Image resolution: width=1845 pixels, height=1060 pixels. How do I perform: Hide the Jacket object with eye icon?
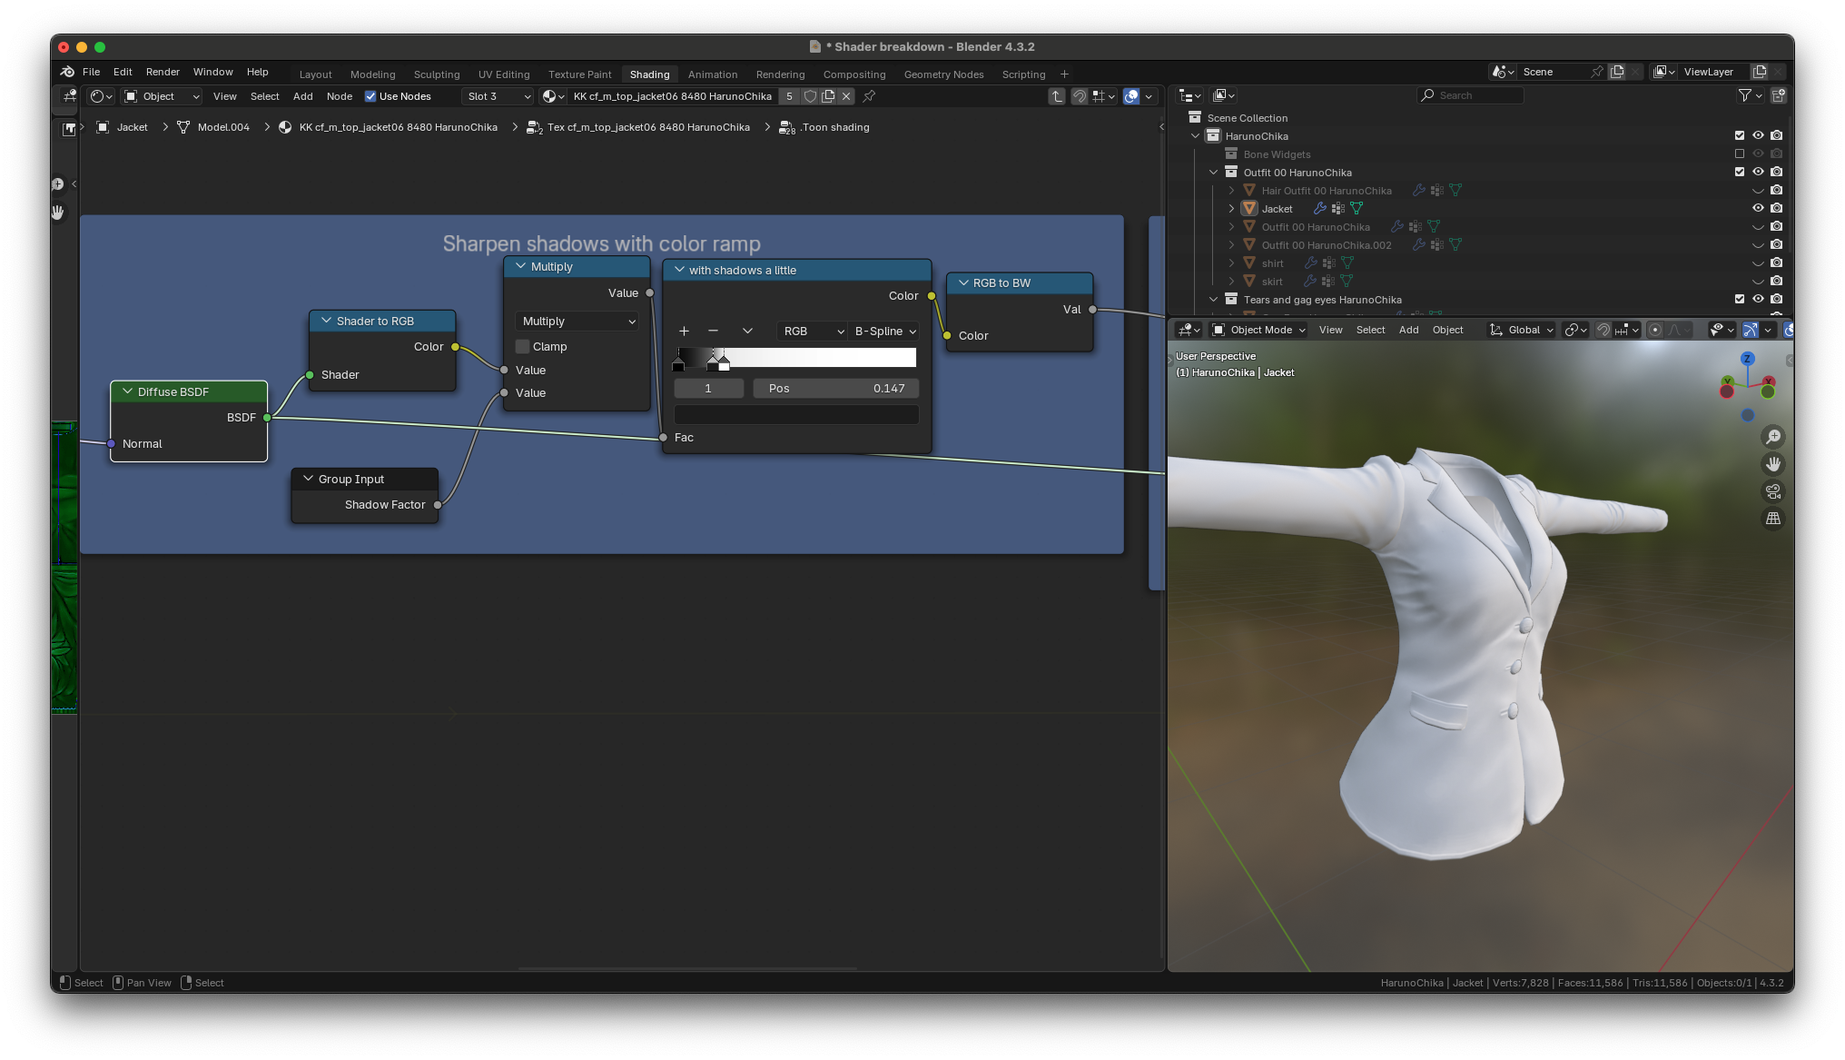click(x=1758, y=208)
